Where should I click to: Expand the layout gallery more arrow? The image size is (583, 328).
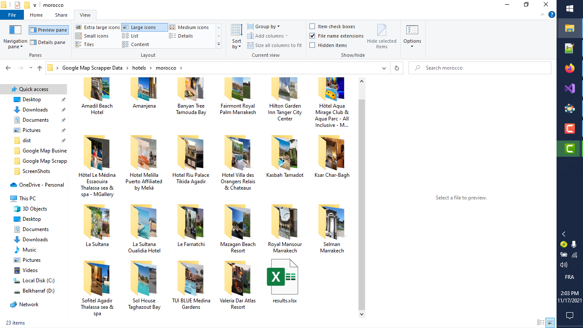tap(219, 44)
